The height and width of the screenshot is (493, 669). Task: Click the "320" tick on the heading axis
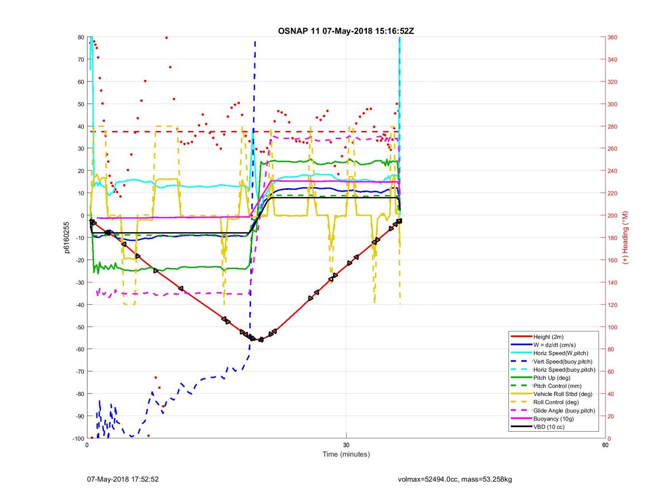(x=613, y=82)
